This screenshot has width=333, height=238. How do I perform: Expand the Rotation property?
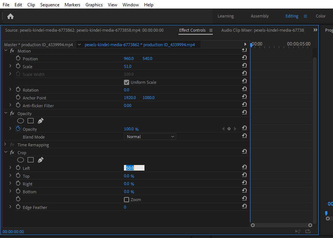(10, 90)
